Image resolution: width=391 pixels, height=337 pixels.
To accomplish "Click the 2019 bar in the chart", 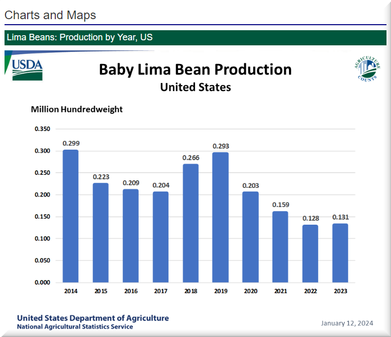I will pos(221,217).
